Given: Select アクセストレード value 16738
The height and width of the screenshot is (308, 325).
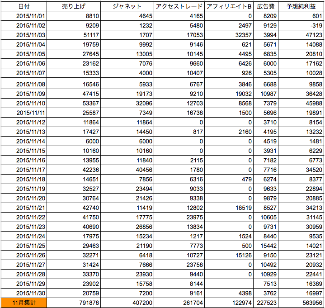Looking at the screenshot, I should (179, 113).
